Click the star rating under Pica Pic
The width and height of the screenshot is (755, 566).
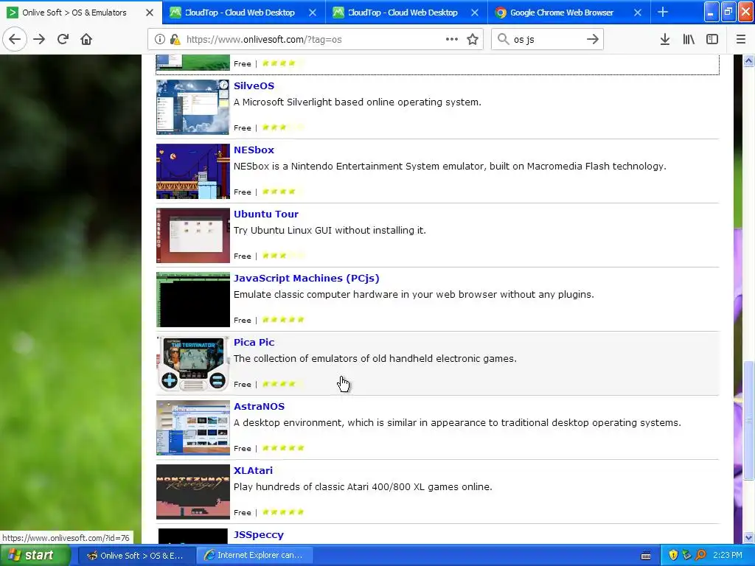pyautogui.click(x=283, y=384)
